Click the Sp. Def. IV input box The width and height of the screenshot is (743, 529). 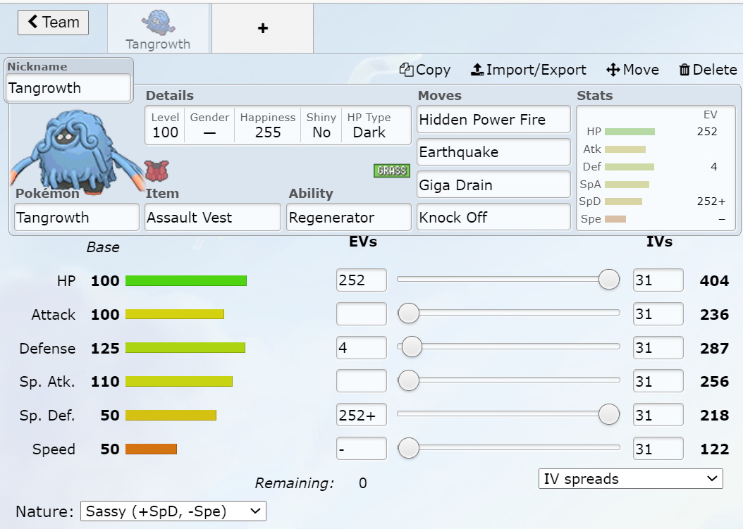coord(658,415)
